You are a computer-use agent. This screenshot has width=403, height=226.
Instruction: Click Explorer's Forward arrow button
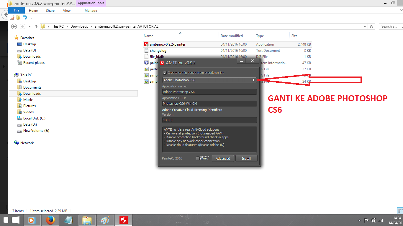click(x=22, y=26)
